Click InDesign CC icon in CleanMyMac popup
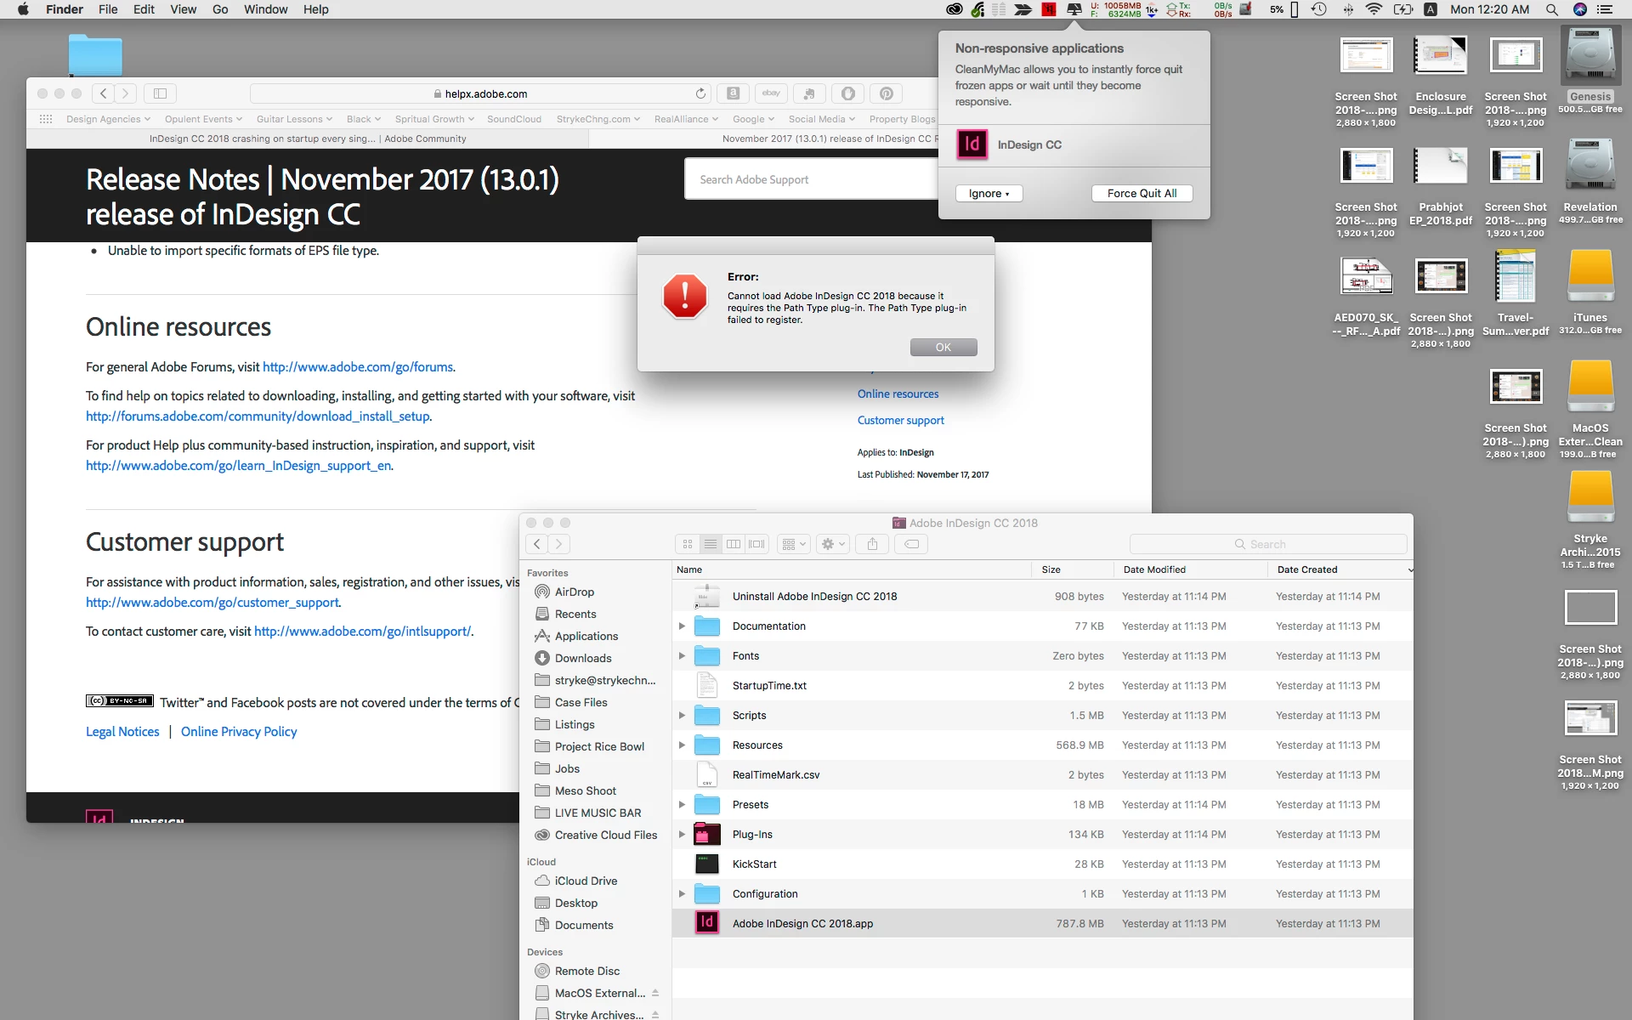The height and width of the screenshot is (1020, 1632). click(972, 144)
